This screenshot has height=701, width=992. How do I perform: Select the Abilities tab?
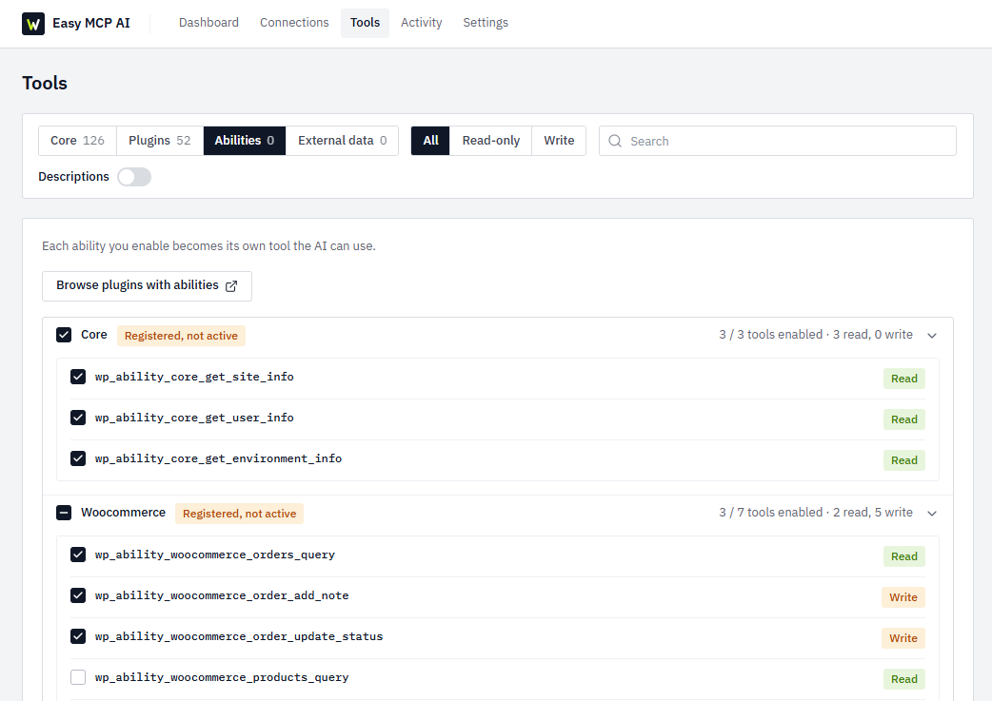245,141
